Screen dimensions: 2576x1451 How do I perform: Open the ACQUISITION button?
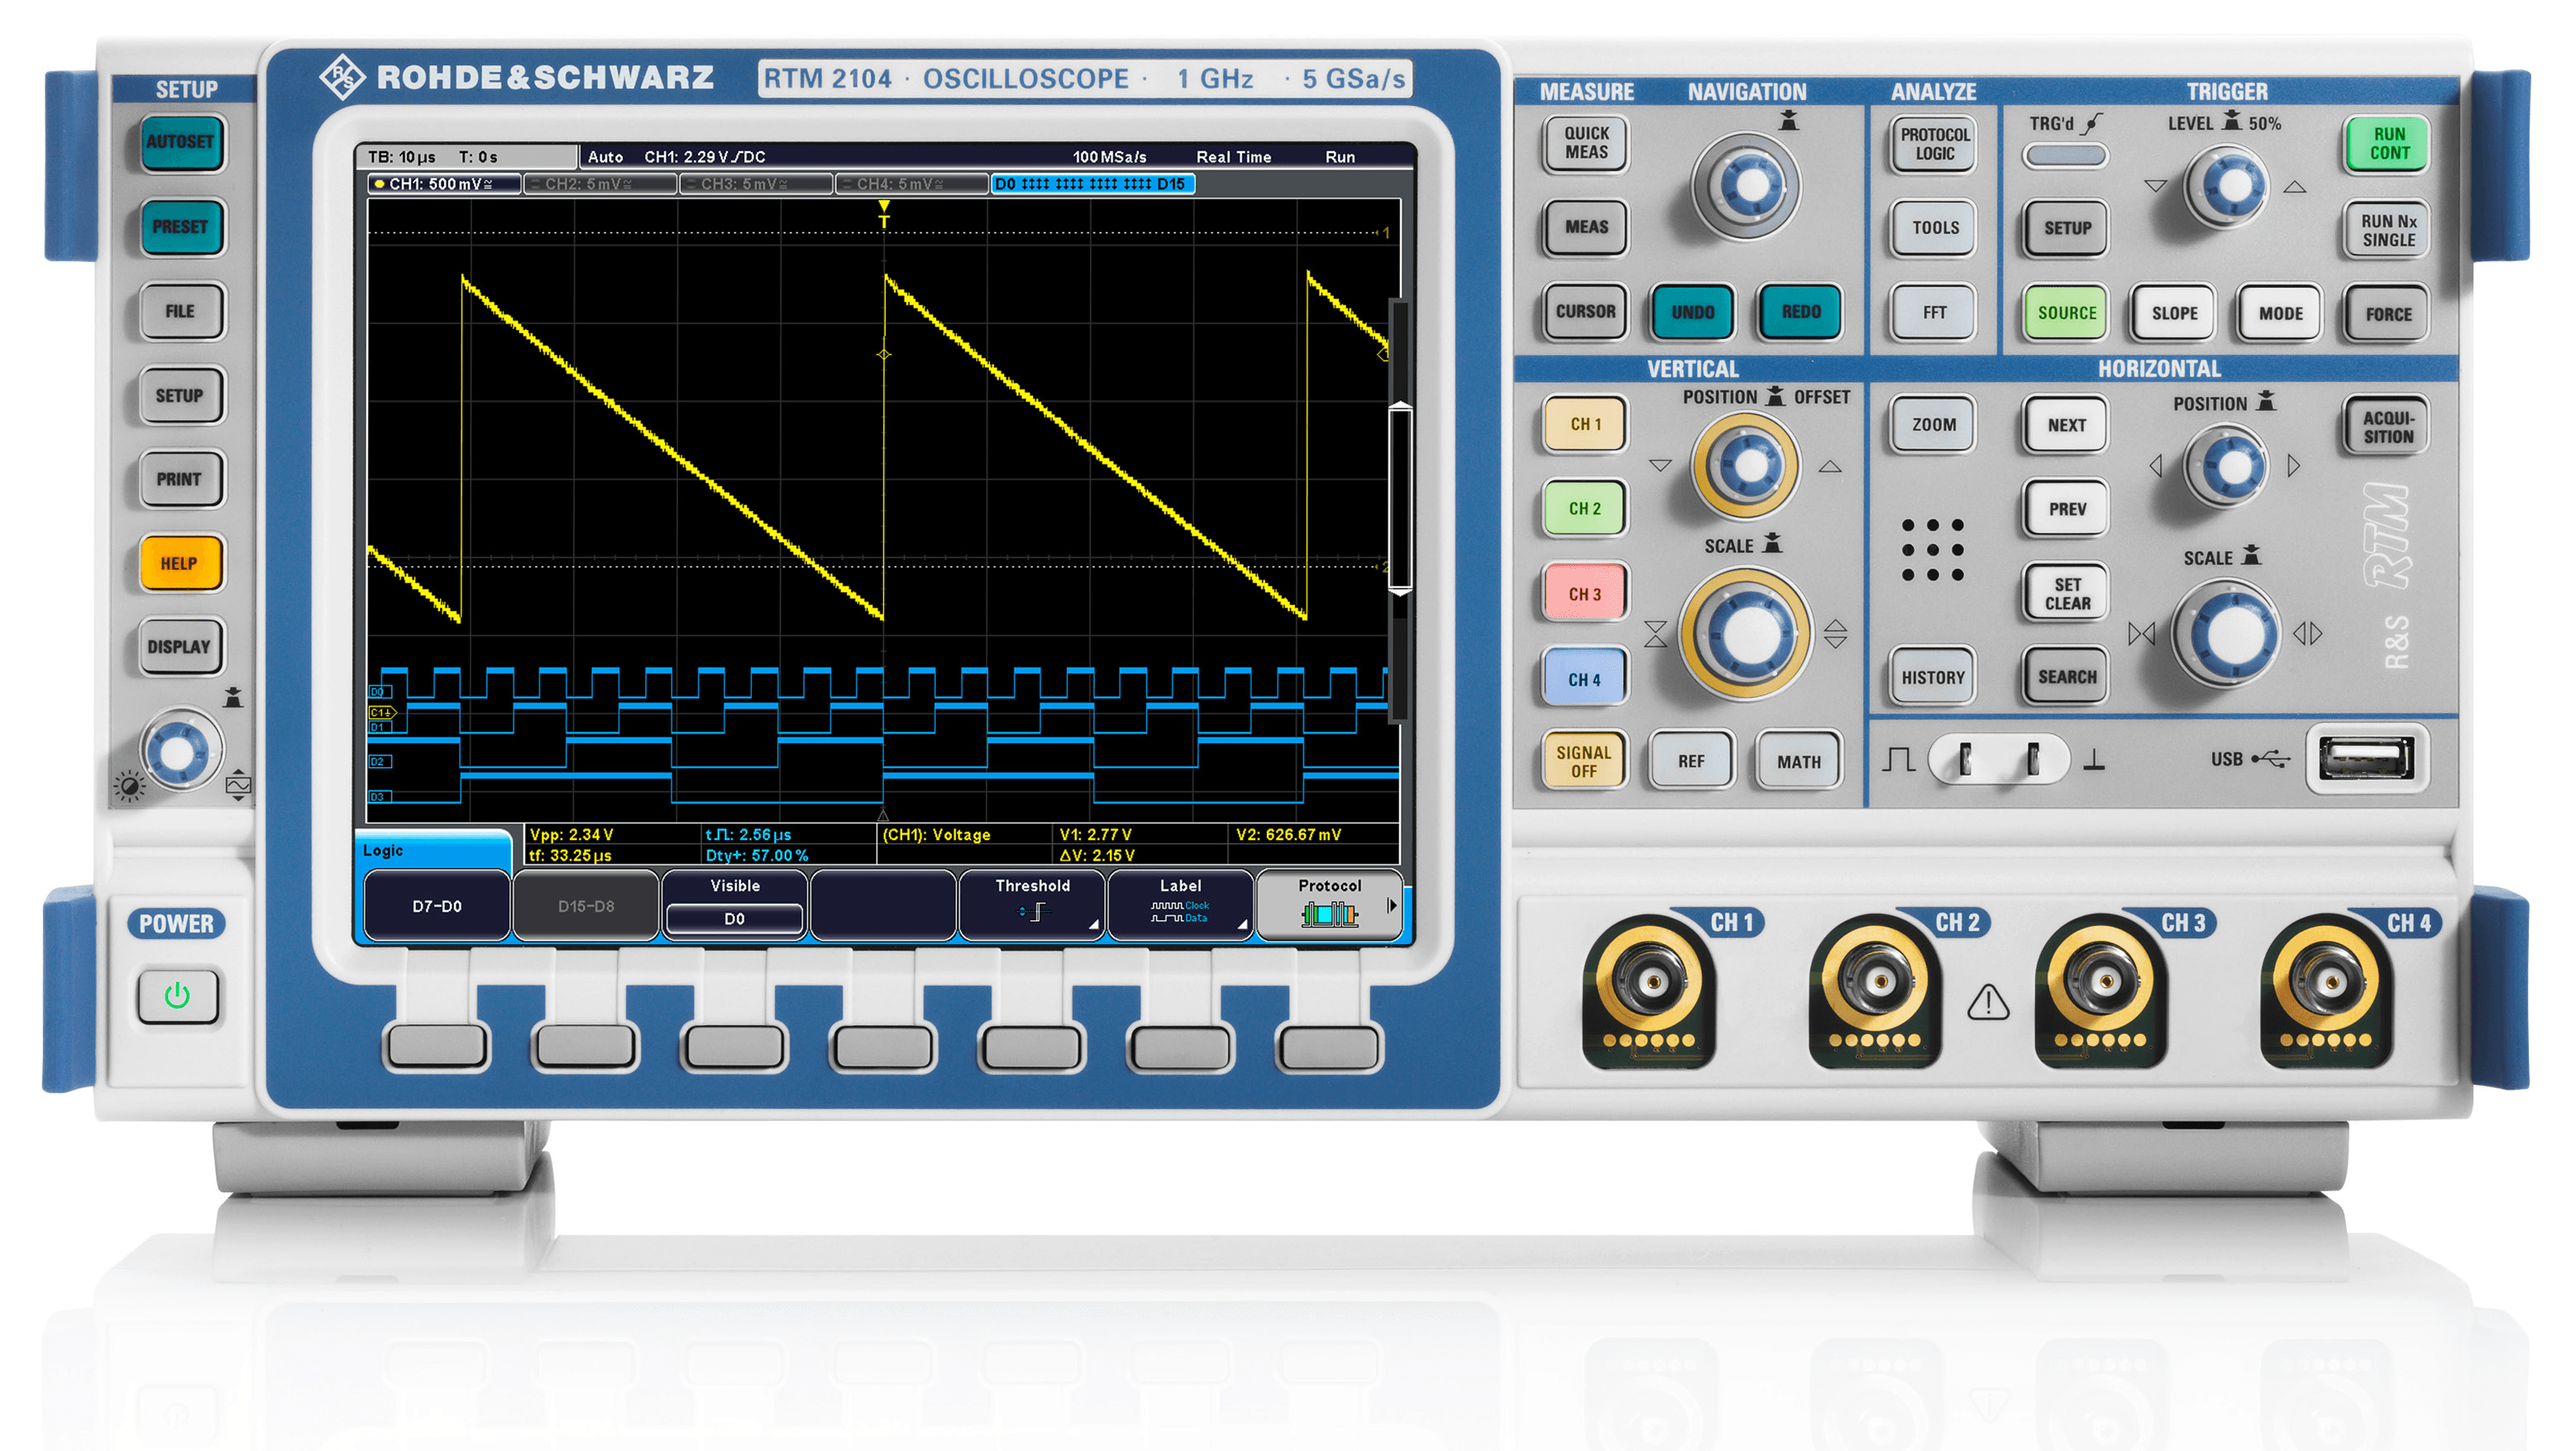[x=2388, y=427]
